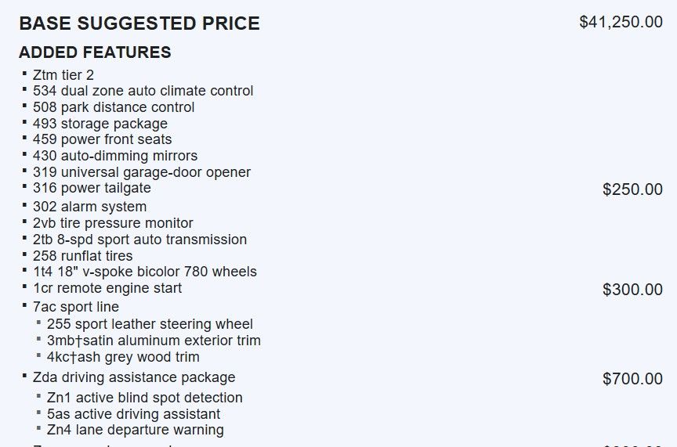
Task: Click the 258 runflat tires entry
Action: point(83,256)
